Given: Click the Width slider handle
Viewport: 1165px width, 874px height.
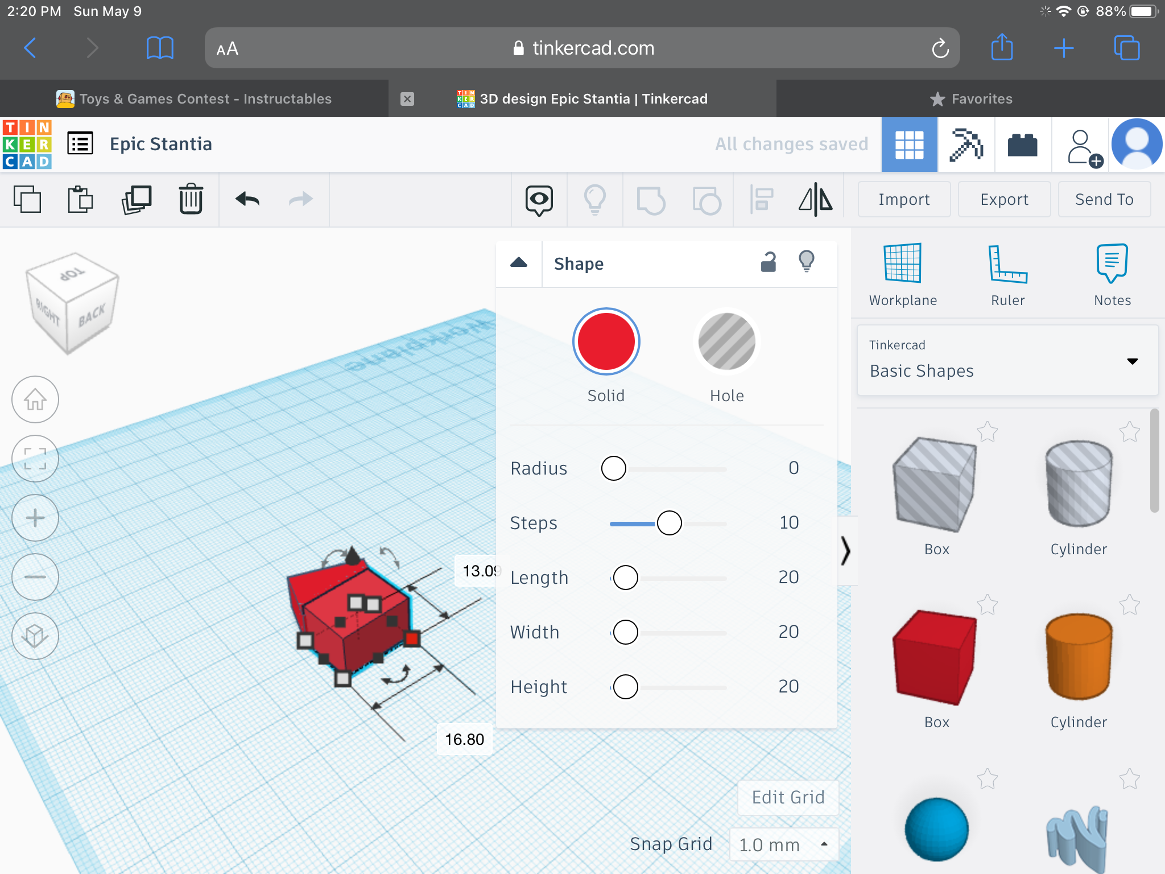Looking at the screenshot, I should click(625, 632).
